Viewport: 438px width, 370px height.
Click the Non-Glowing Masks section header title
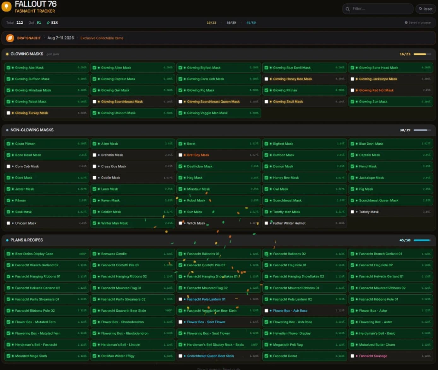point(32,130)
